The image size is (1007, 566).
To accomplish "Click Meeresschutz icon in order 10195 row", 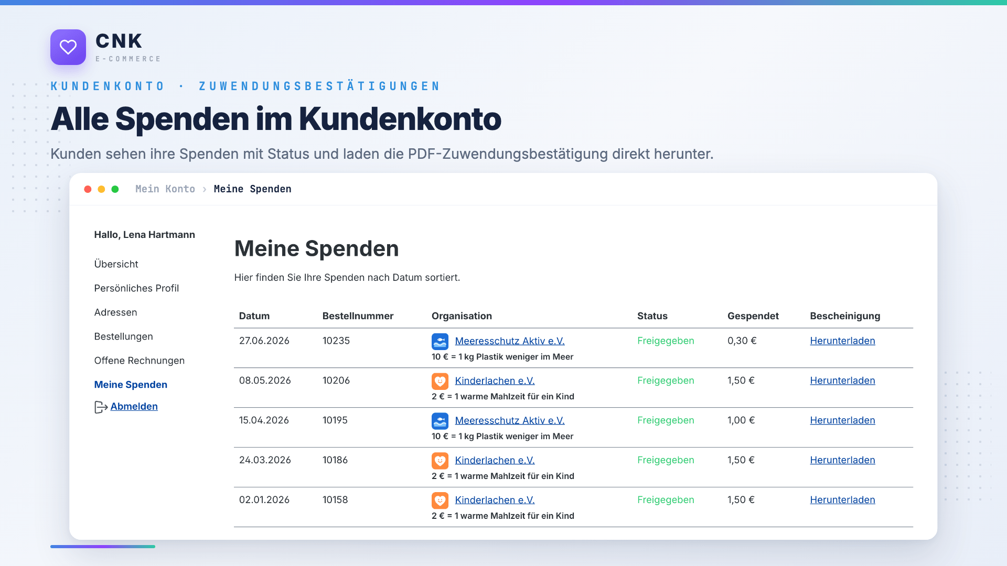I will coord(440,421).
